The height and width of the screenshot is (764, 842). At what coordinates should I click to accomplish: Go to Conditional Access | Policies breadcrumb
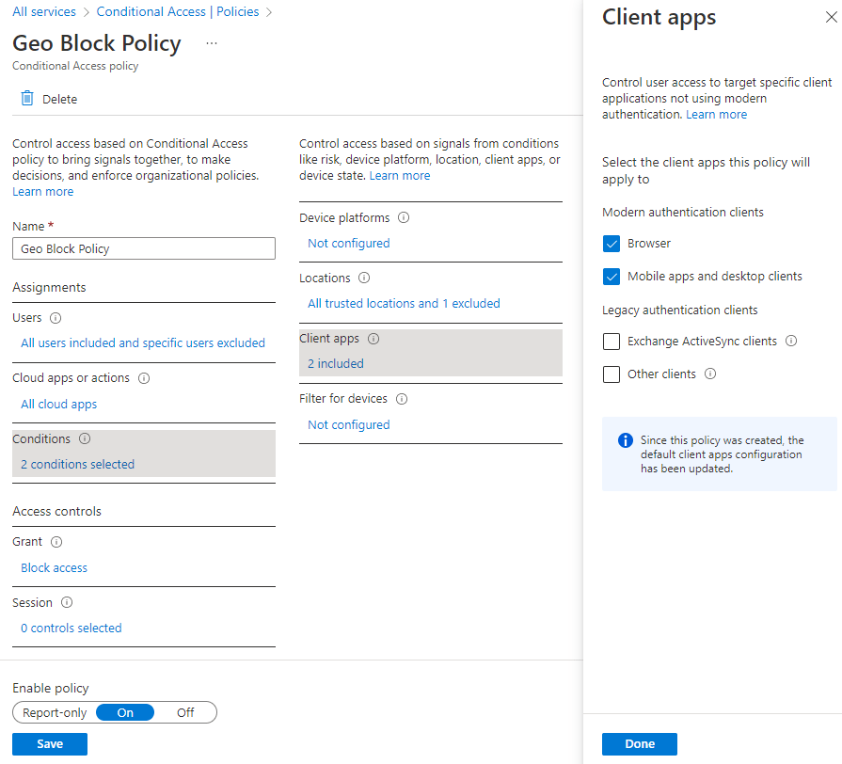178,12
